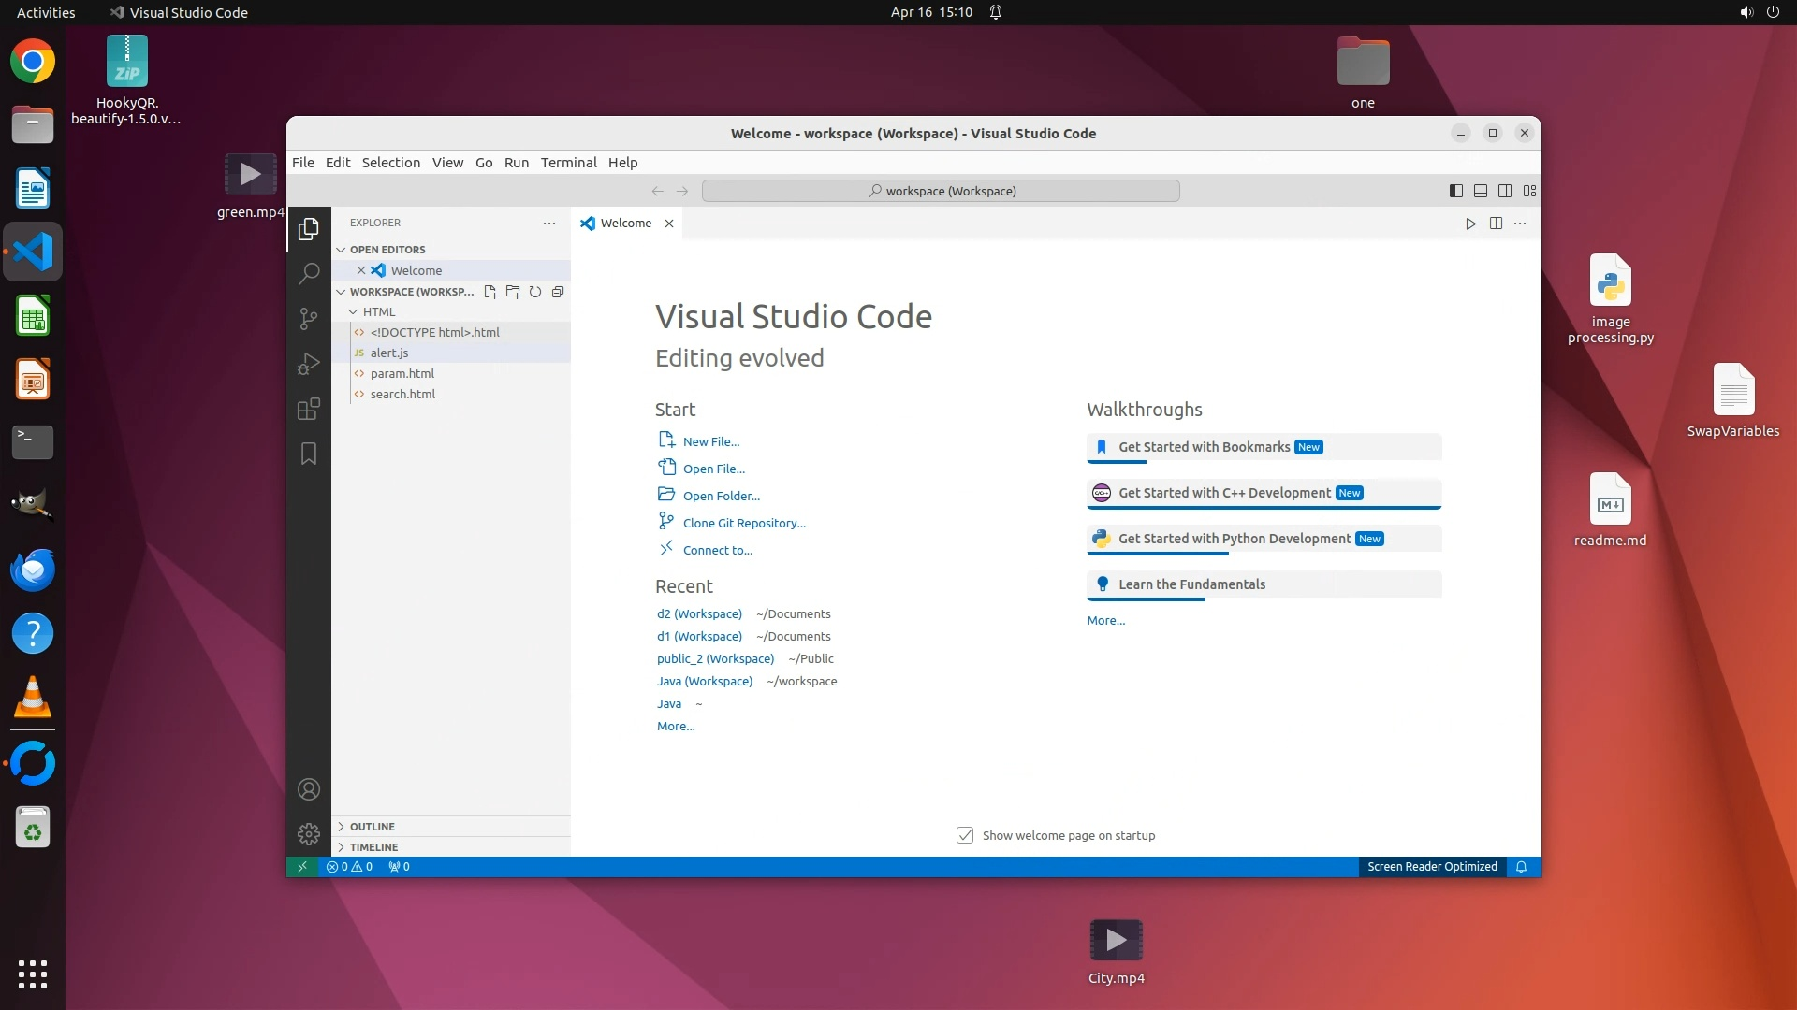Viewport: 1797px width, 1010px height.
Task: Open the Bookmarks view in activity bar
Action: point(308,454)
